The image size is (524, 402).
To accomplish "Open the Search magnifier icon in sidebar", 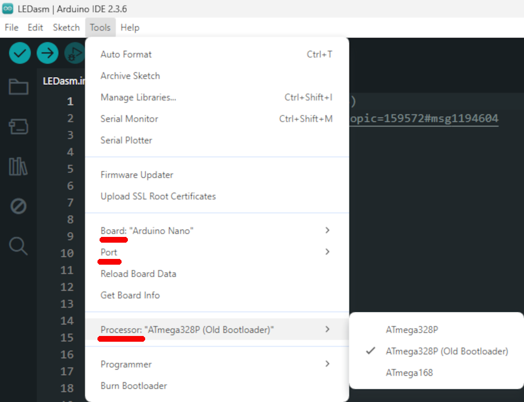I will pyautogui.click(x=18, y=246).
